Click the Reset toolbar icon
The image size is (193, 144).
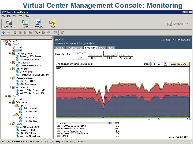[30, 33]
